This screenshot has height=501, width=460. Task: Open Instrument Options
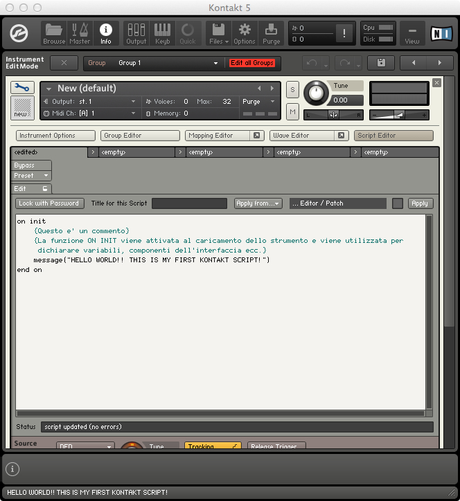click(x=55, y=136)
